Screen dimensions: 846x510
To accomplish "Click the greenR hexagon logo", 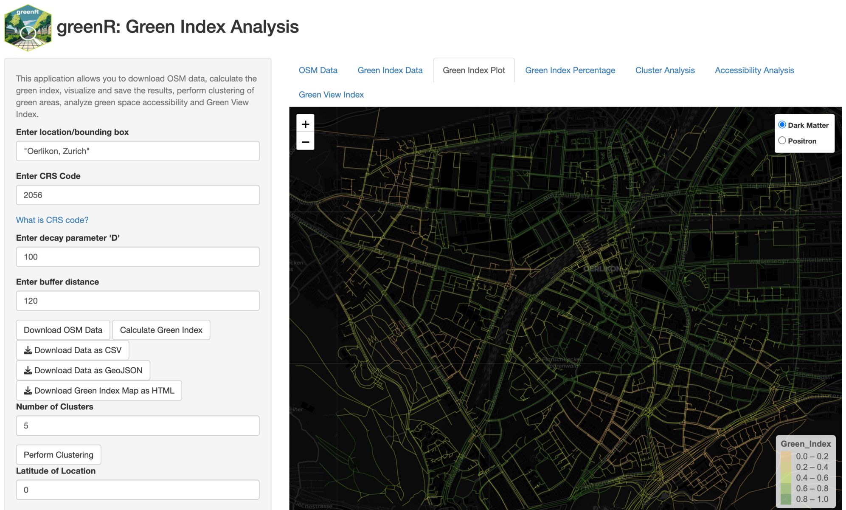I will (28, 28).
